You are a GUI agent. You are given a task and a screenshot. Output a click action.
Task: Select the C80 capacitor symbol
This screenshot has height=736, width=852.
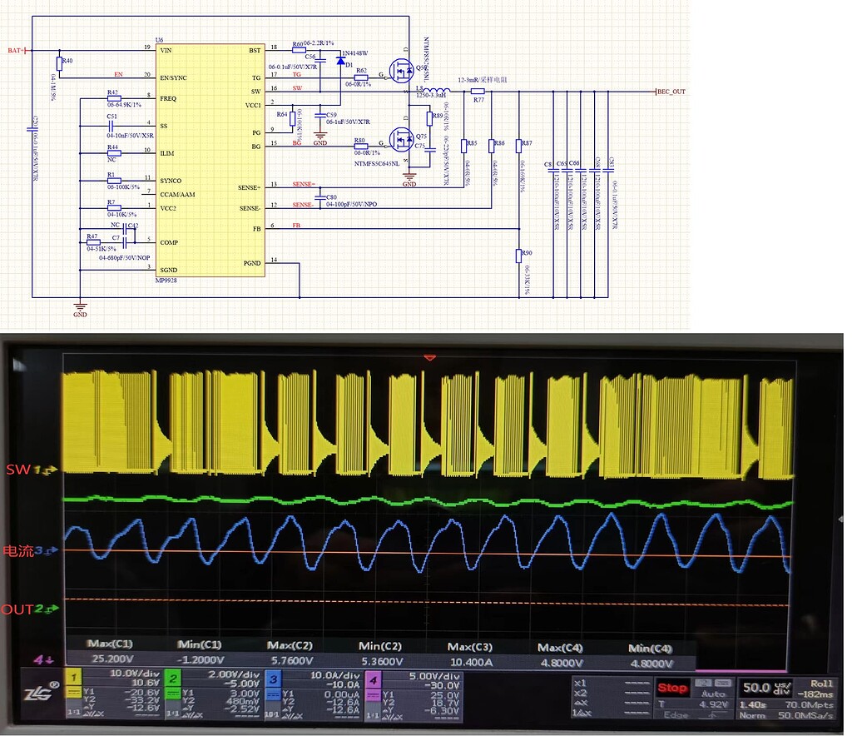click(x=320, y=196)
